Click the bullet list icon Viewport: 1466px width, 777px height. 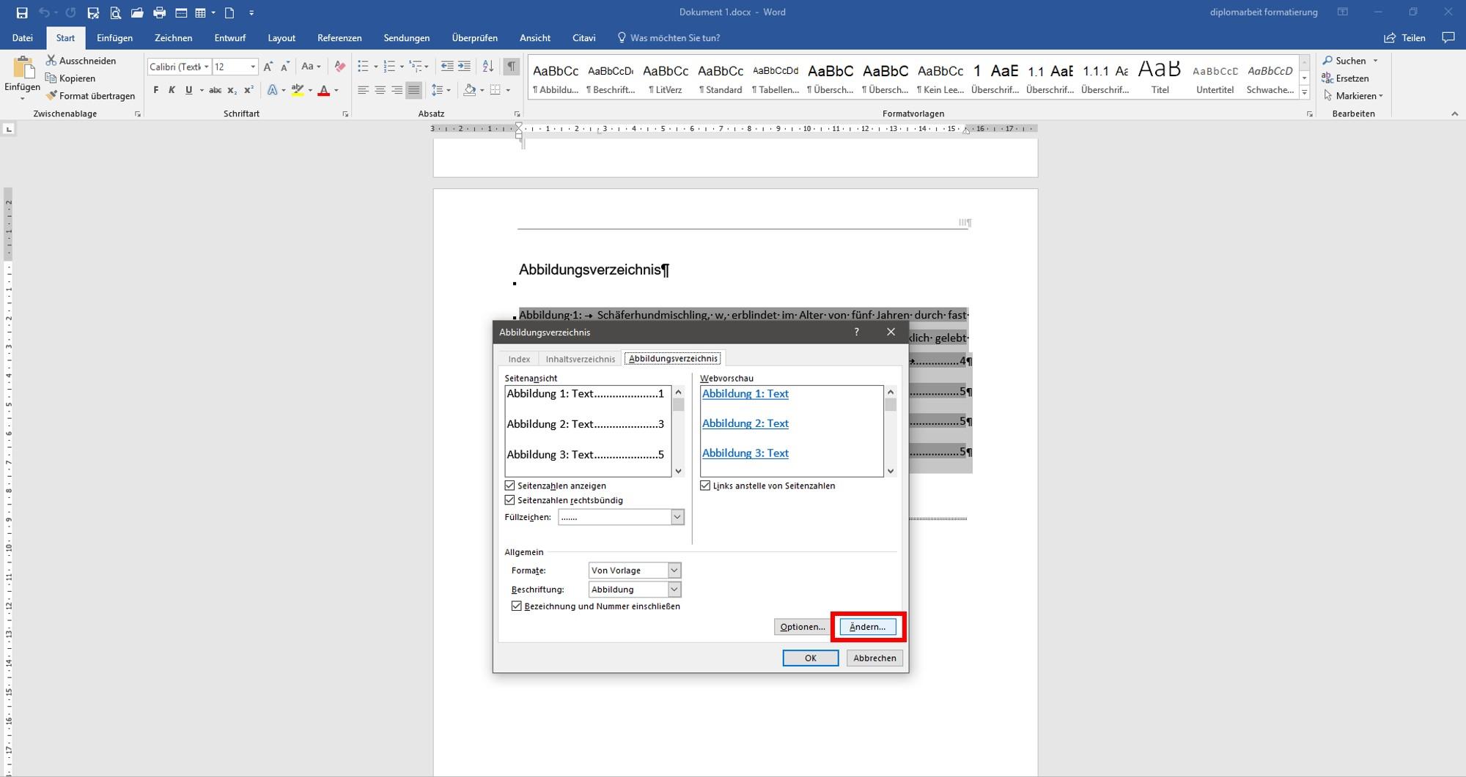coord(363,67)
